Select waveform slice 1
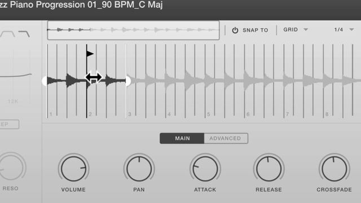This screenshot has width=361, height=203. tap(67, 81)
